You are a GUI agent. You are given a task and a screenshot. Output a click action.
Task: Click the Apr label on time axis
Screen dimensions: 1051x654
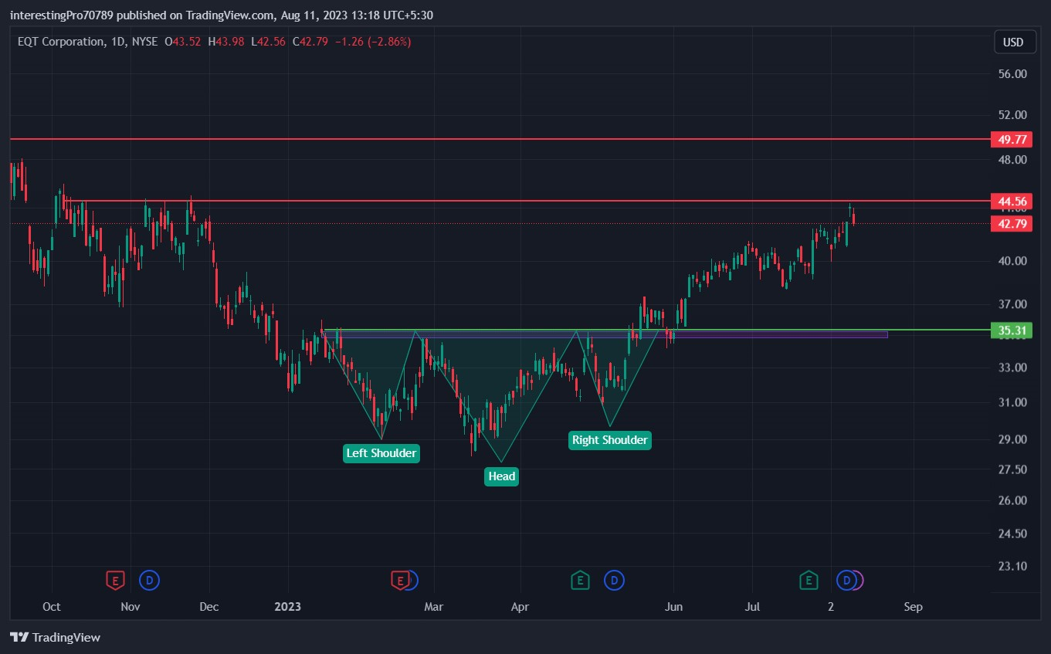pos(520,607)
